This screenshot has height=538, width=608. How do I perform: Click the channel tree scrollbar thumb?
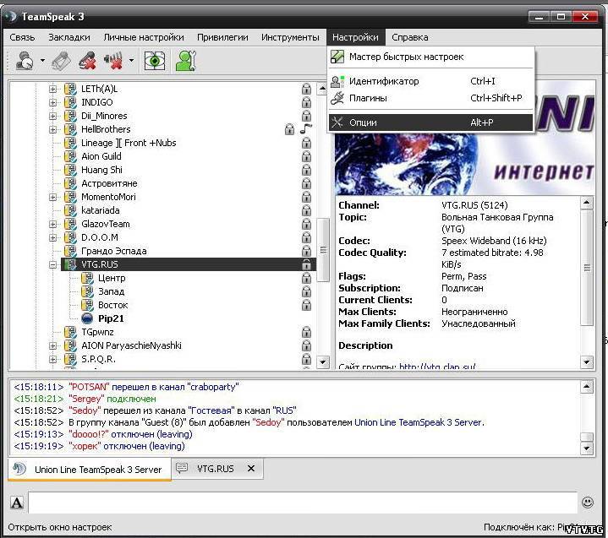[x=323, y=250]
